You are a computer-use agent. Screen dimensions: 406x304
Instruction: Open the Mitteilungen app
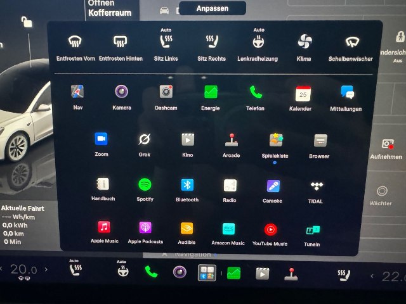(x=347, y=92)
